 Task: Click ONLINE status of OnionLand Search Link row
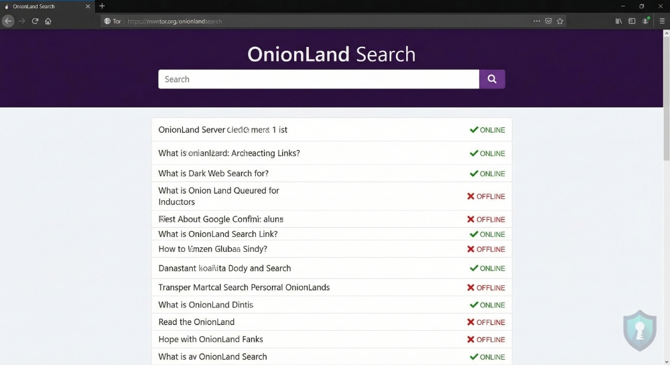pyautogui.click(x=487, y=234)
